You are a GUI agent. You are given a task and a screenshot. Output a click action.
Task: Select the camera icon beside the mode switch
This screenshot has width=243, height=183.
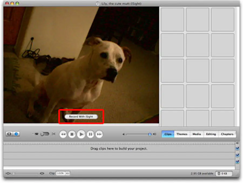click(37, 134)
